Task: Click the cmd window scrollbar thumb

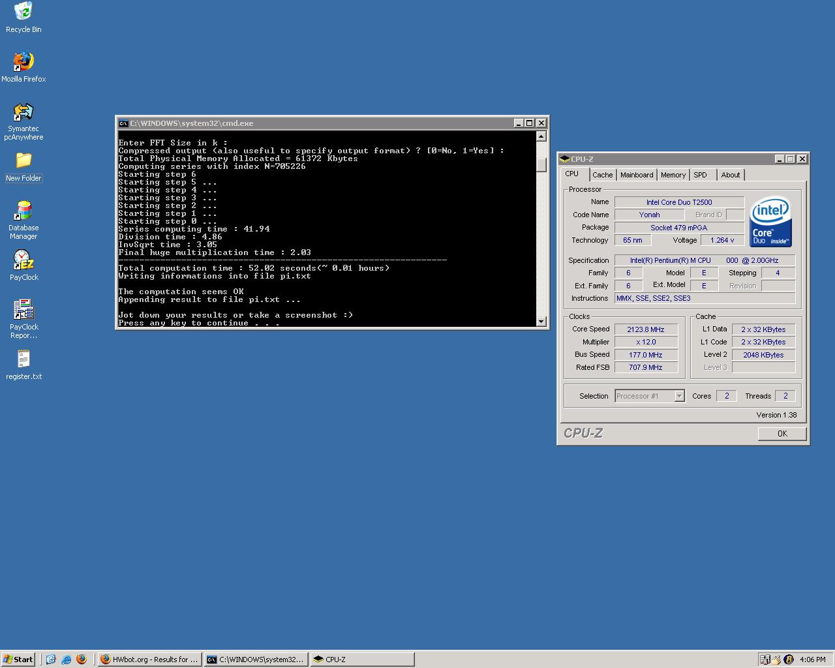Action: [x=541, y=164]
